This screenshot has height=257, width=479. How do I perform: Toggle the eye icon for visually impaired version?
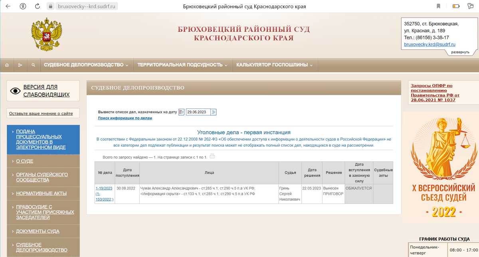click(x=16, y=90)
